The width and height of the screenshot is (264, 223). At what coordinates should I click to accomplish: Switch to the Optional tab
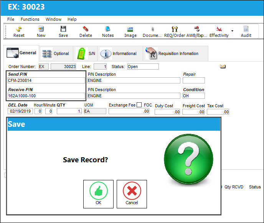pyautogui.click(x=56, y=53)
